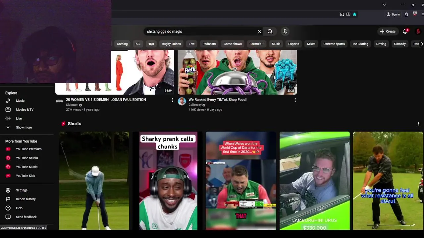Click the Calfreezy channel avatar
The width and height of the screenshot is (424, 238).
click(182, 101)
